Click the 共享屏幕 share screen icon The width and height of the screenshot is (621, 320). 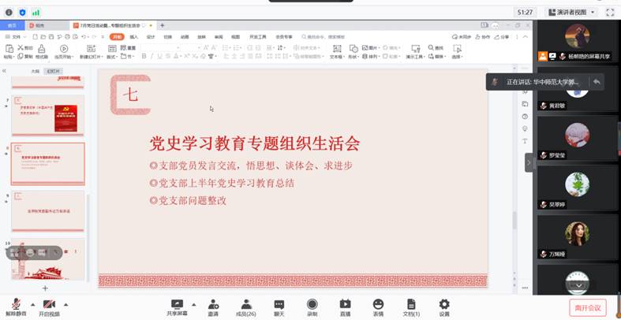[177, 306]
